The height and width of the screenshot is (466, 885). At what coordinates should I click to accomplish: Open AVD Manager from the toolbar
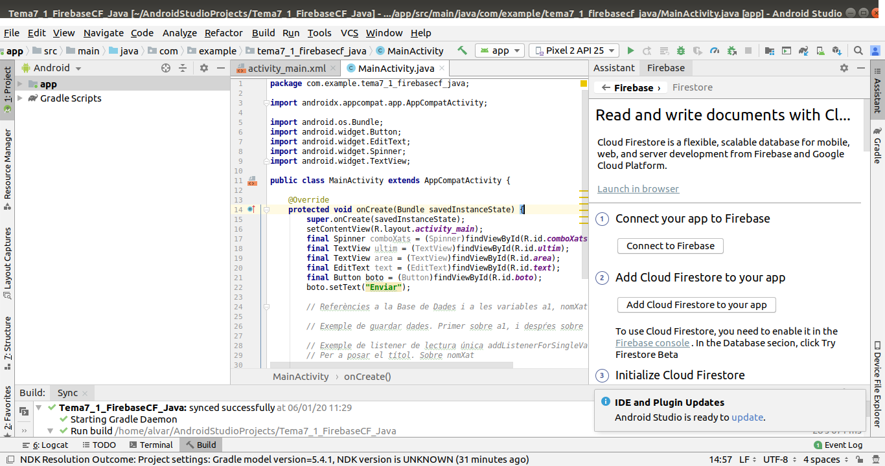(x=820, y=50)
